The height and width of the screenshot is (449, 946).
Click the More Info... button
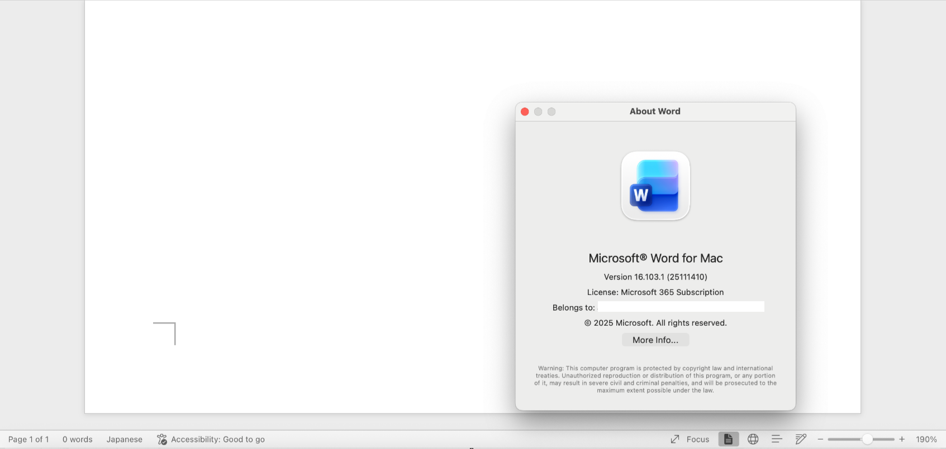[655, 340]
